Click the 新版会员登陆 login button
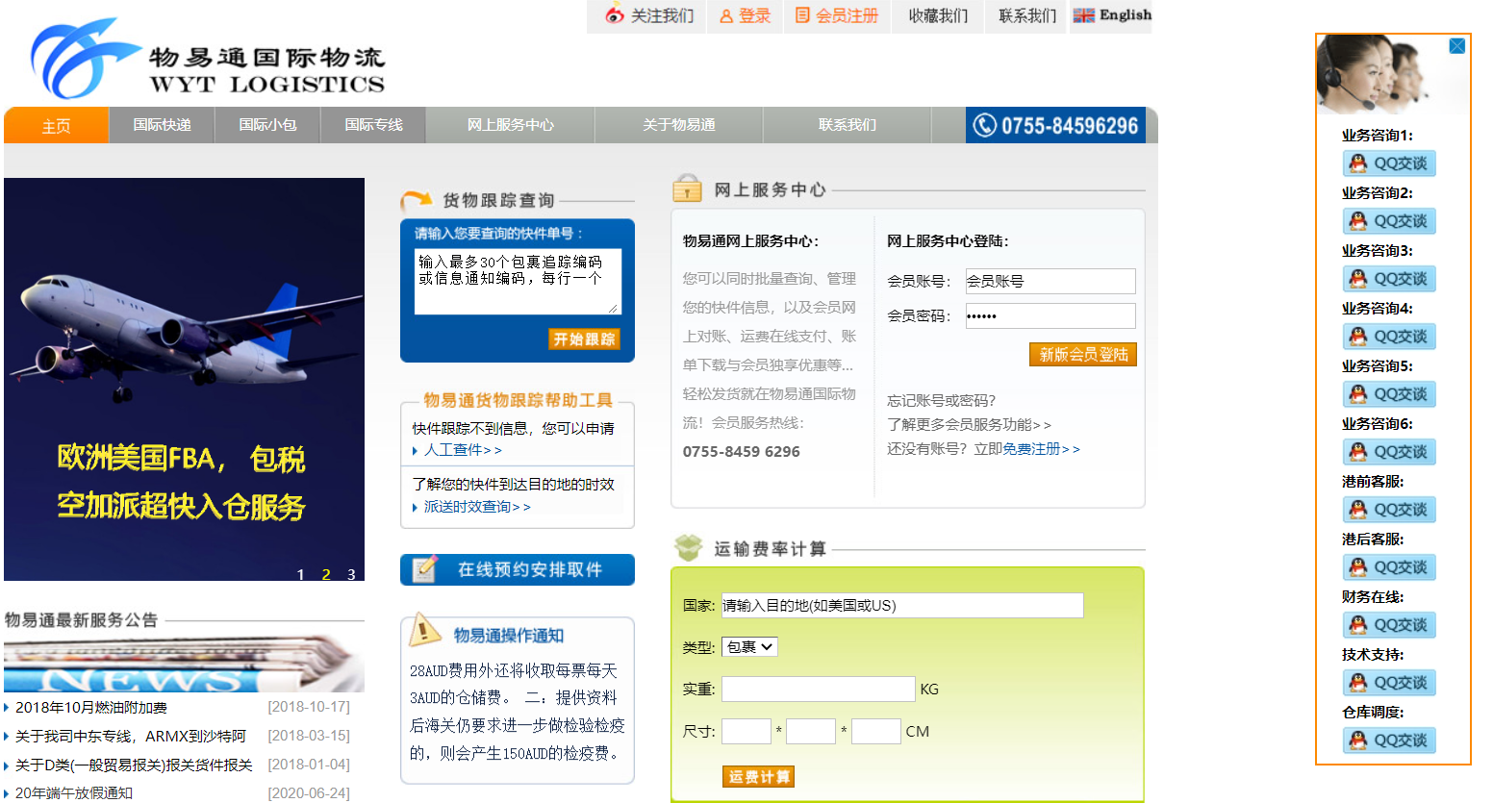This screenshot has height=803, width=1493. point(1082,355)
